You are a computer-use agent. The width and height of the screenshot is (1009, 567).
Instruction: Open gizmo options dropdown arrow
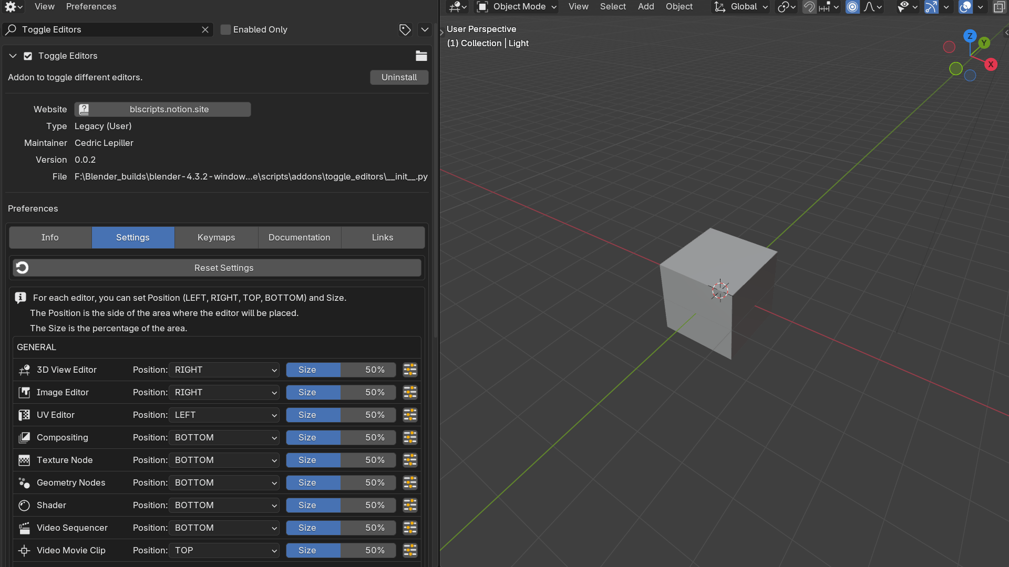[946, 7]
